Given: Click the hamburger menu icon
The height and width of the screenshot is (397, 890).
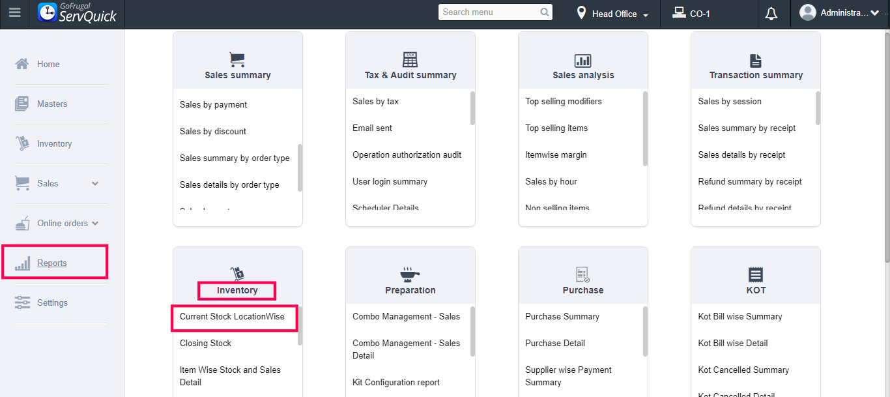Looking at the screenshot, I should click(x=14, y=13).
